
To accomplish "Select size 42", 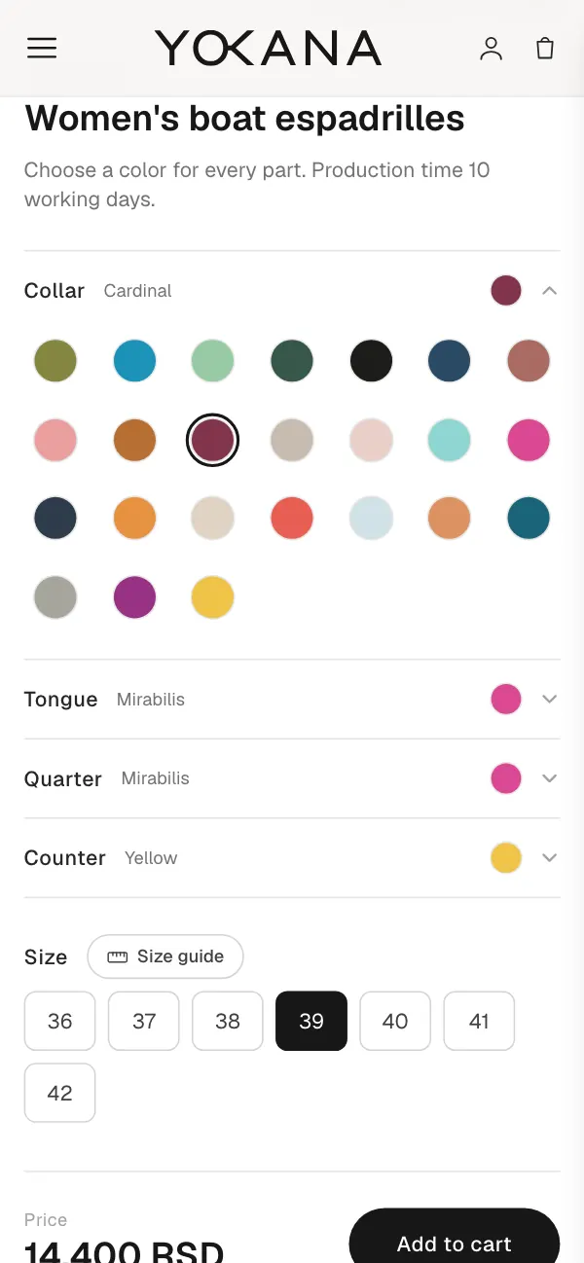I will coord(59,1093).
